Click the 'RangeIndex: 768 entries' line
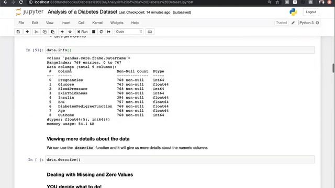The width and height of the screenshot is (335, 188). tap(84, 63)
